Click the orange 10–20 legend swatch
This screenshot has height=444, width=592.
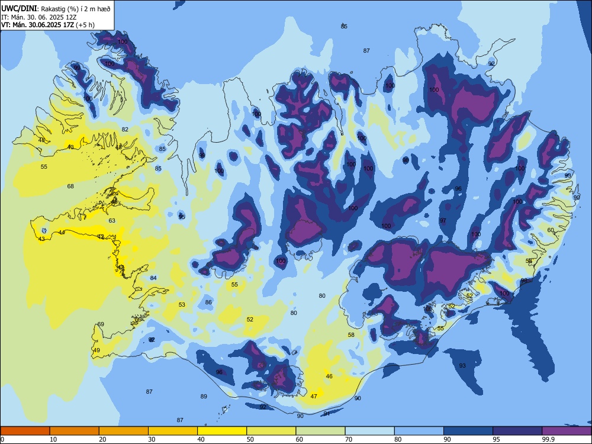[x=75, y=431]
